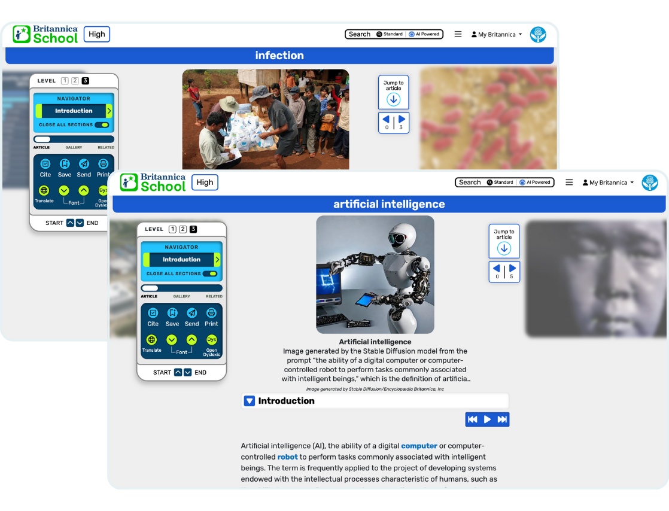Decrease font size in front navigator
This screenshot has width=669, height=511.
point(172,340)
